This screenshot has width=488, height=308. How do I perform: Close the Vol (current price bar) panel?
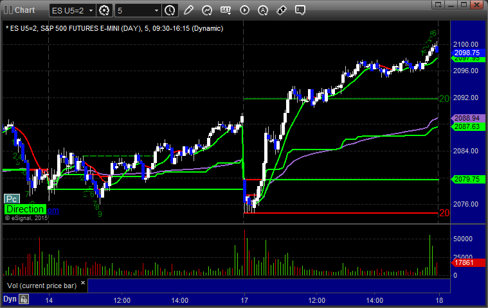pos(83,283)
